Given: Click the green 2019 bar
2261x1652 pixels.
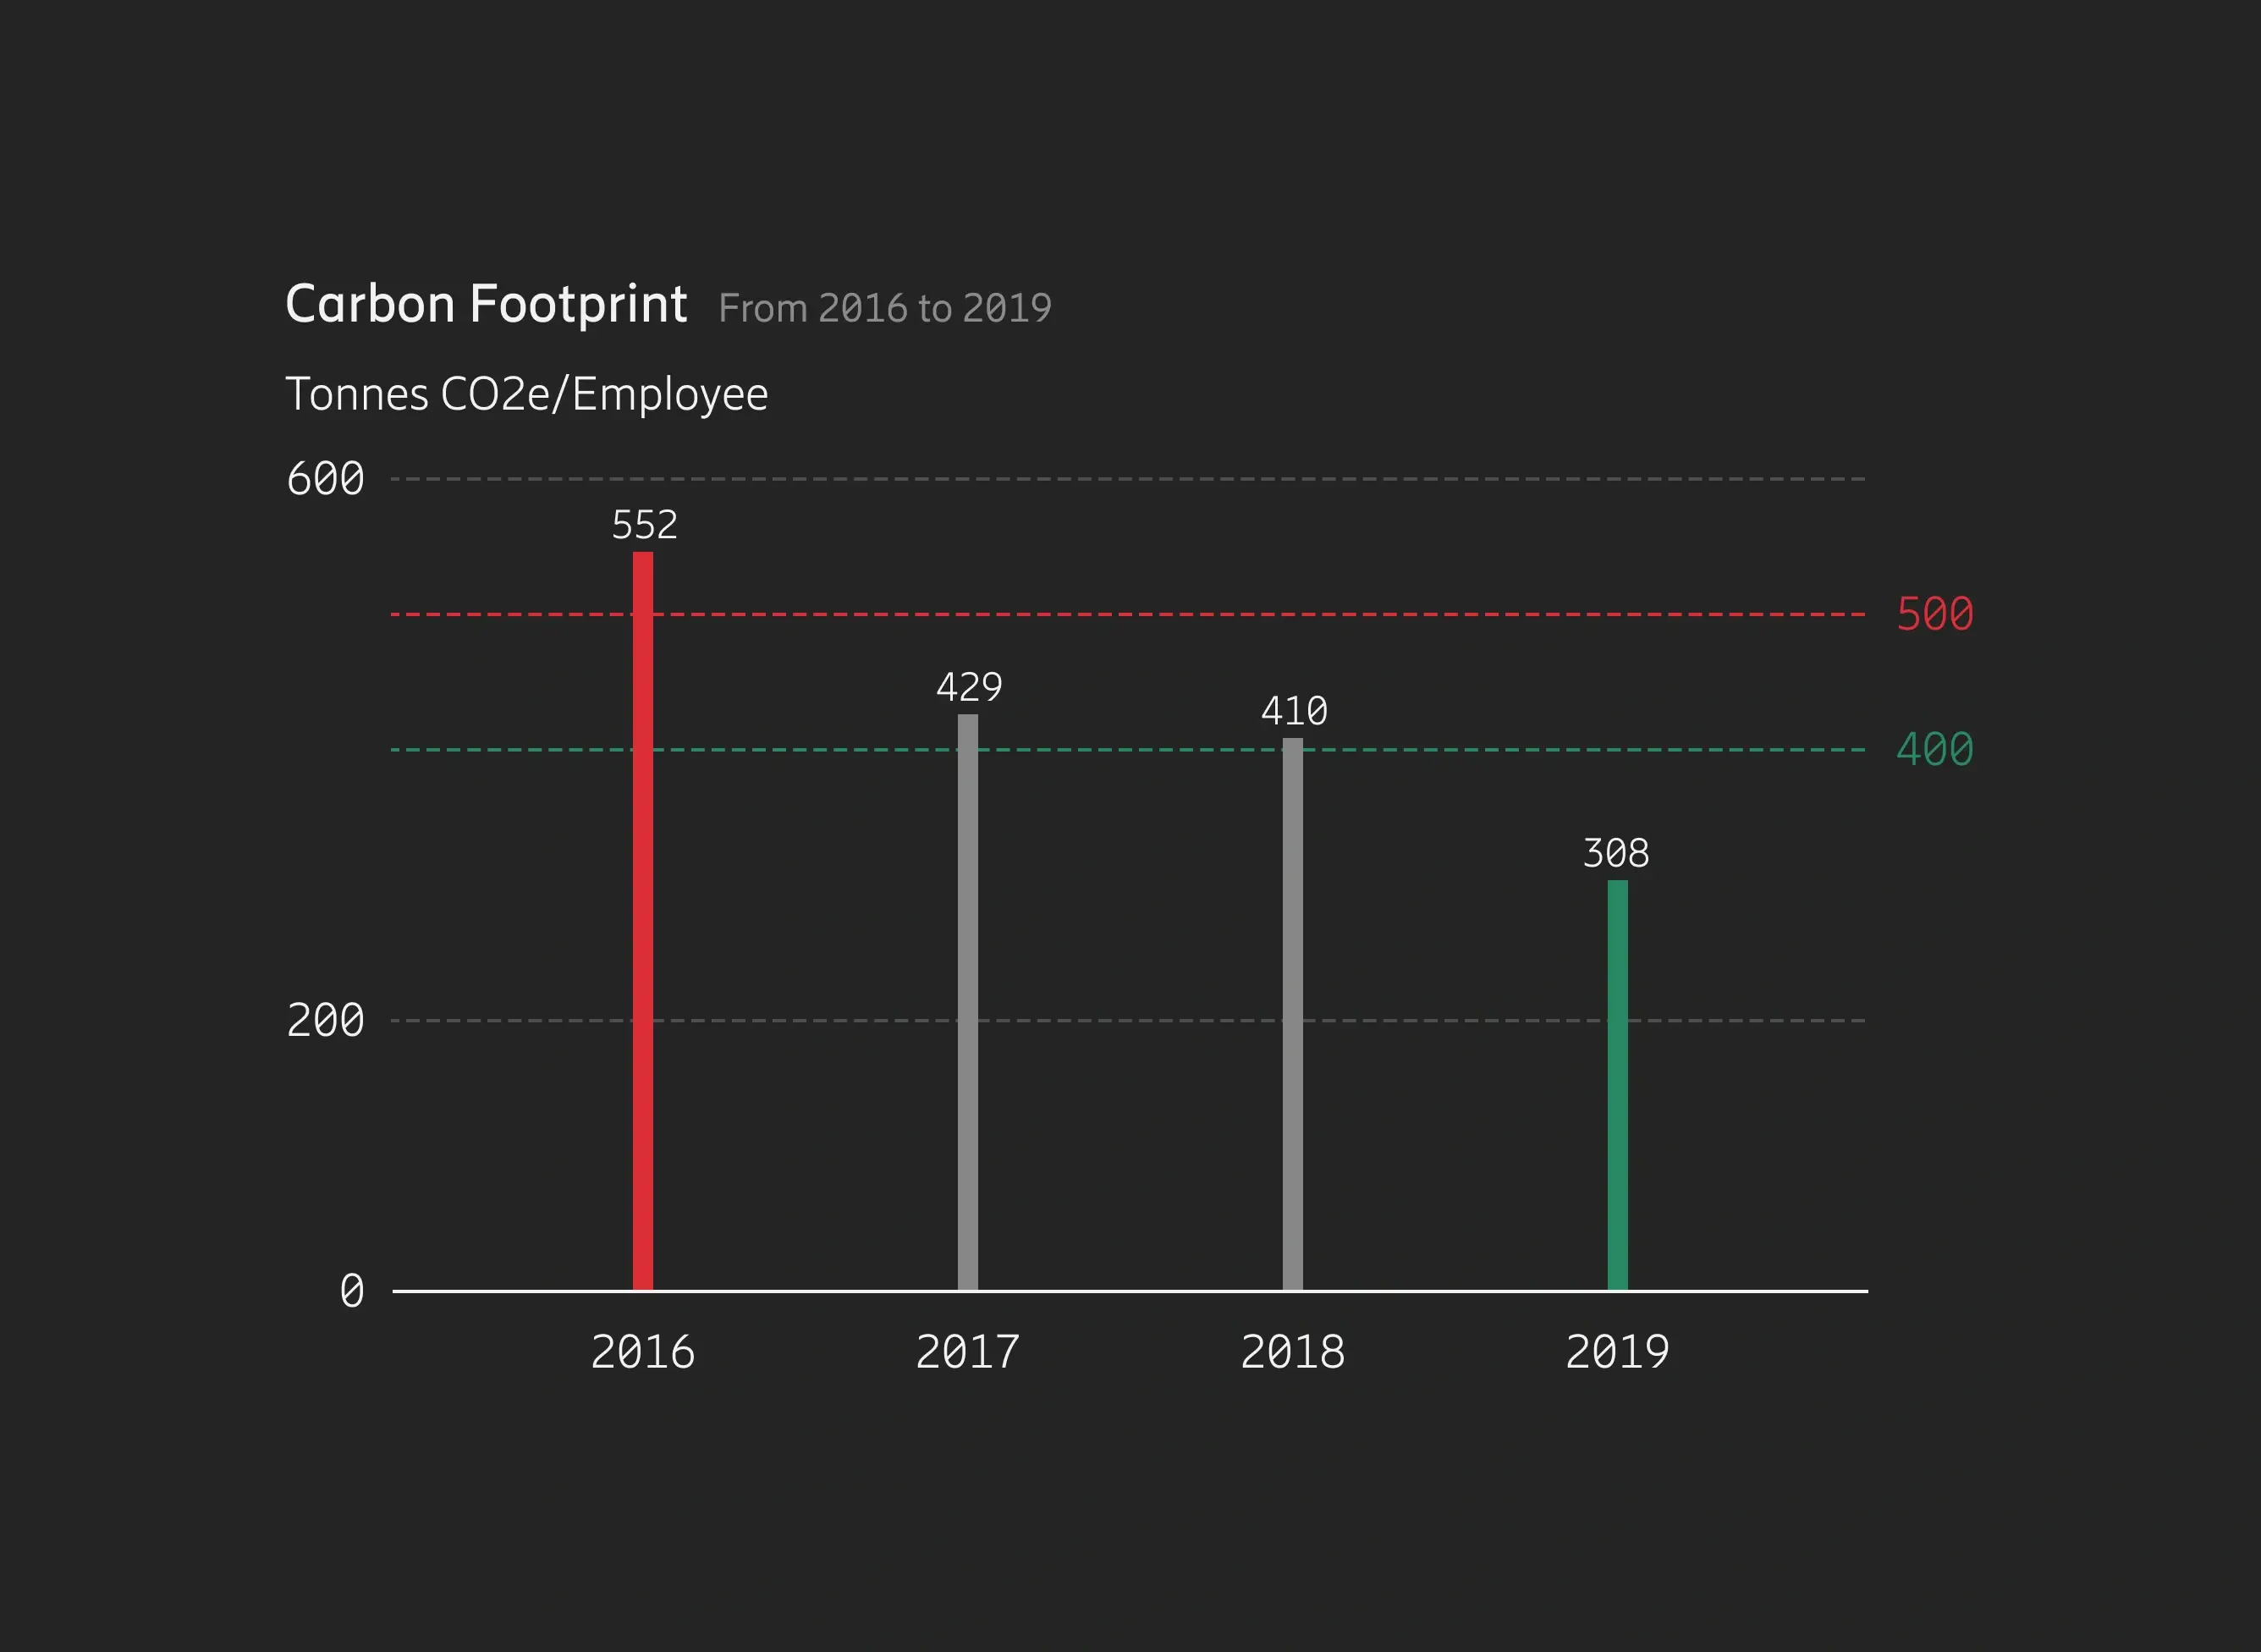Looking at the screenshot, I should point(1617,1085).
